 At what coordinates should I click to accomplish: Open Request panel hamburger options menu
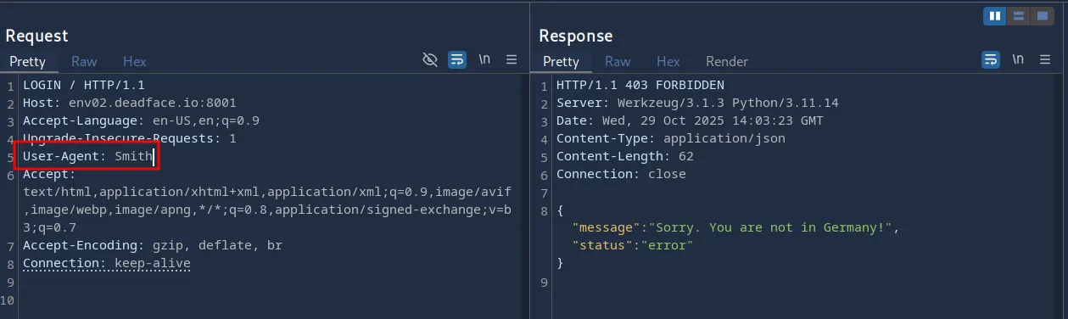[x=512, y=59]
